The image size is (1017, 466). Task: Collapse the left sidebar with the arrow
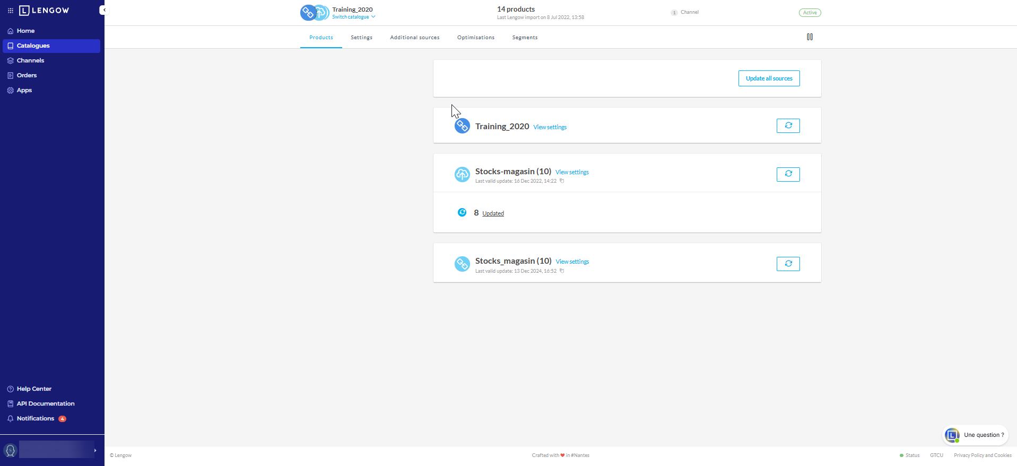(x=104, y=10)
